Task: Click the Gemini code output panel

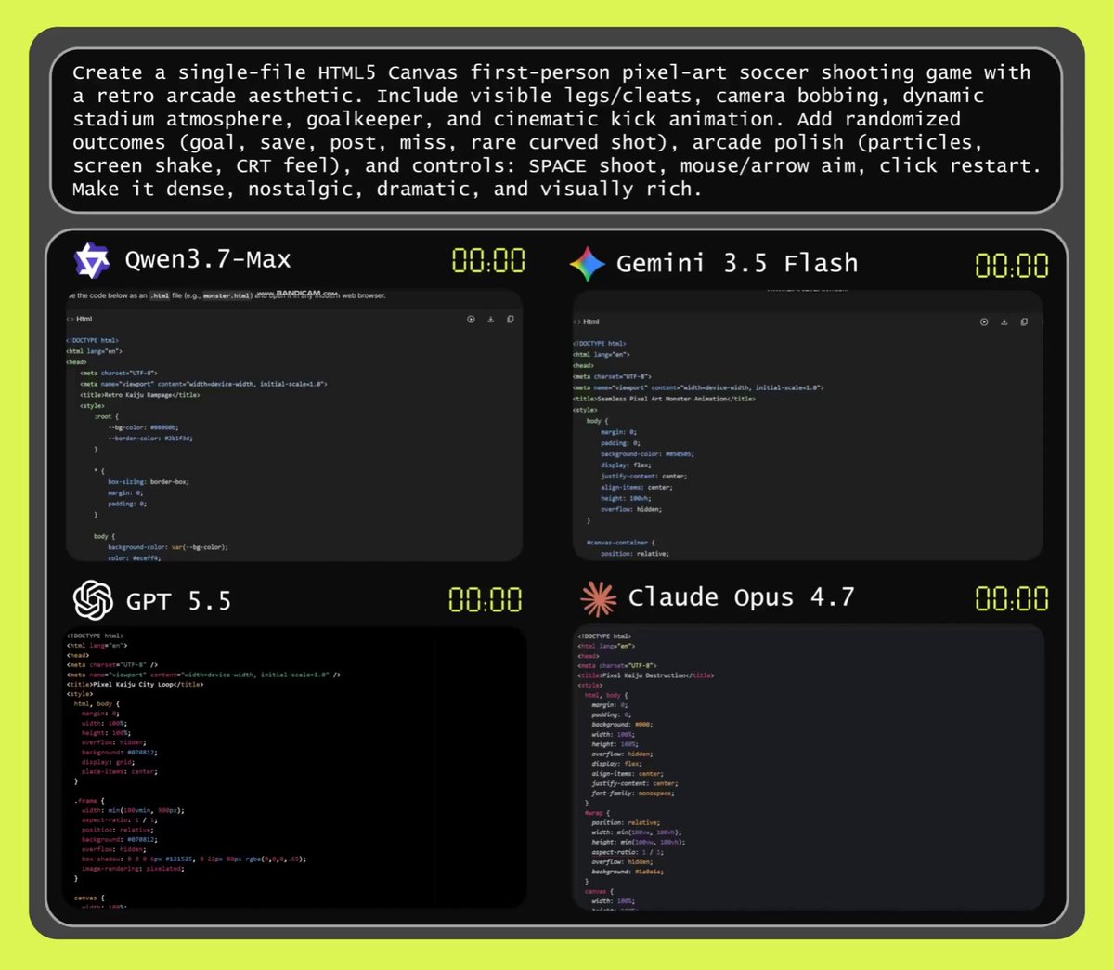Action: 808,426
